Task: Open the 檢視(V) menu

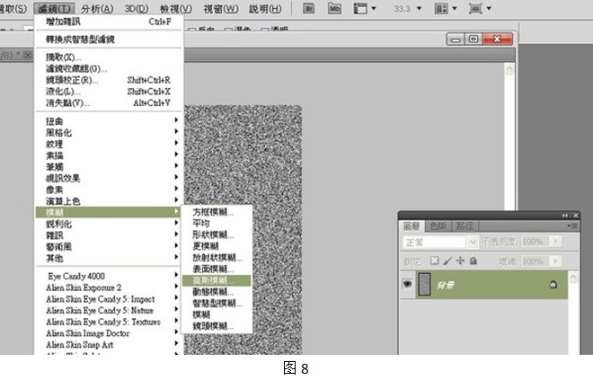Action: (176, 9)
